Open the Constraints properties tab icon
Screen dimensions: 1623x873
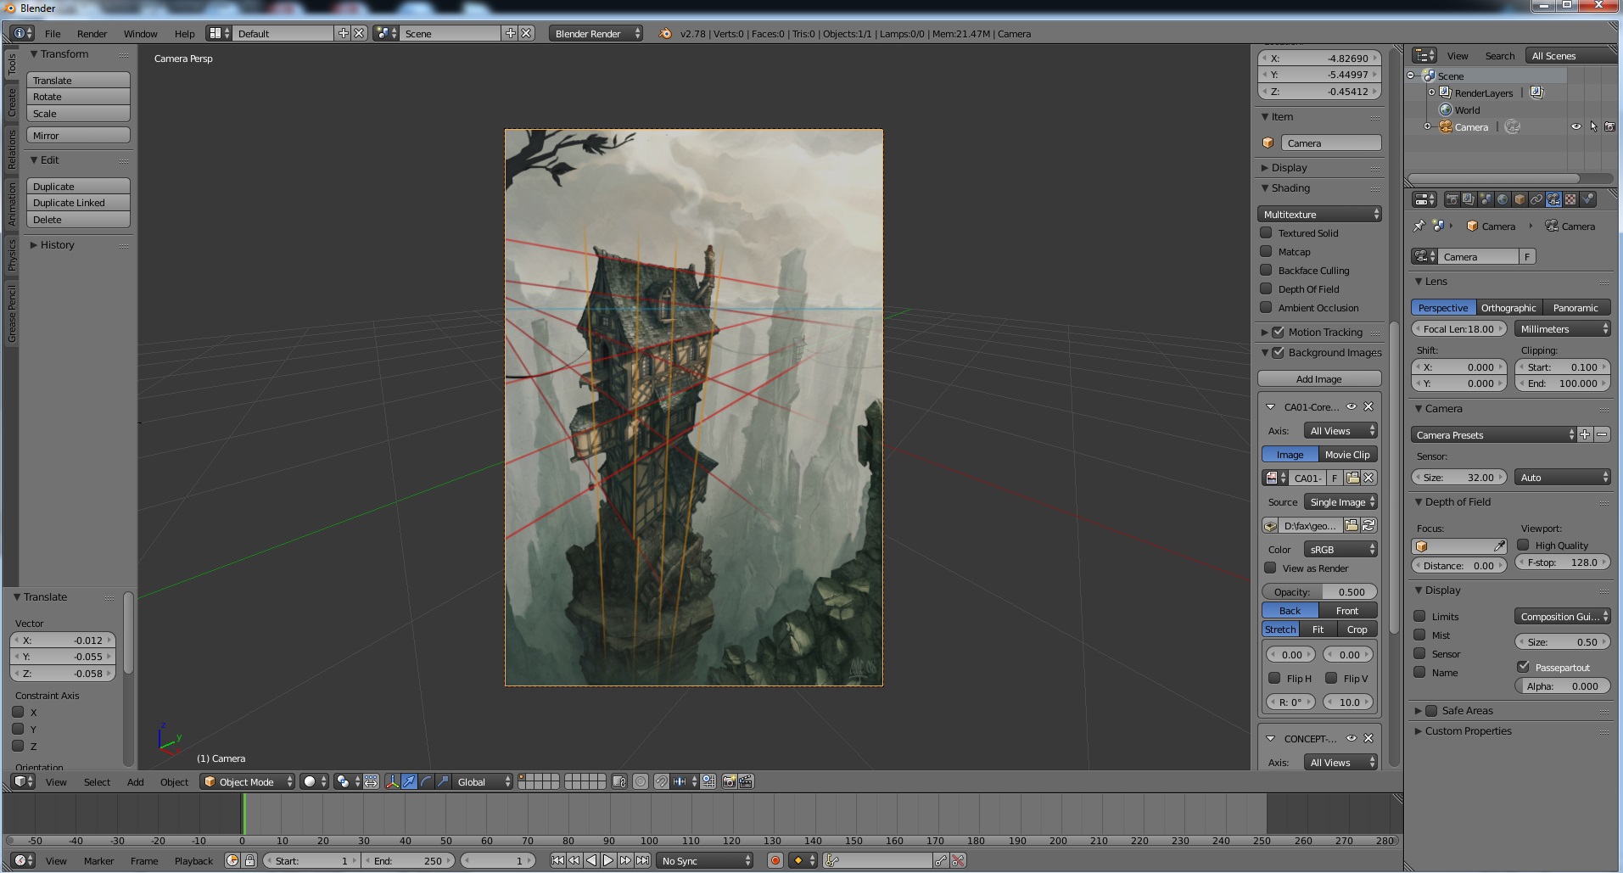coord(1536,199)
